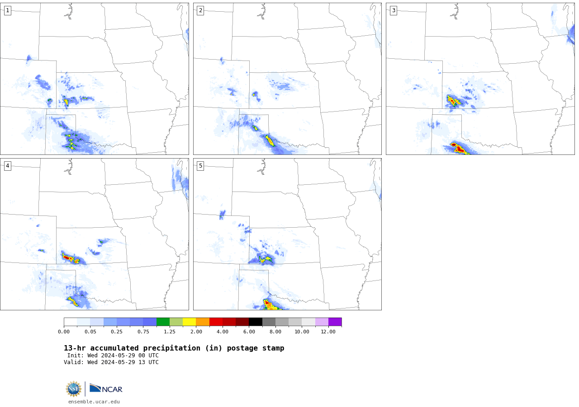Click the 12.00 colorbar label
Image resolution: width=579 pixels, height=407 pixels.
pos(328,332)
